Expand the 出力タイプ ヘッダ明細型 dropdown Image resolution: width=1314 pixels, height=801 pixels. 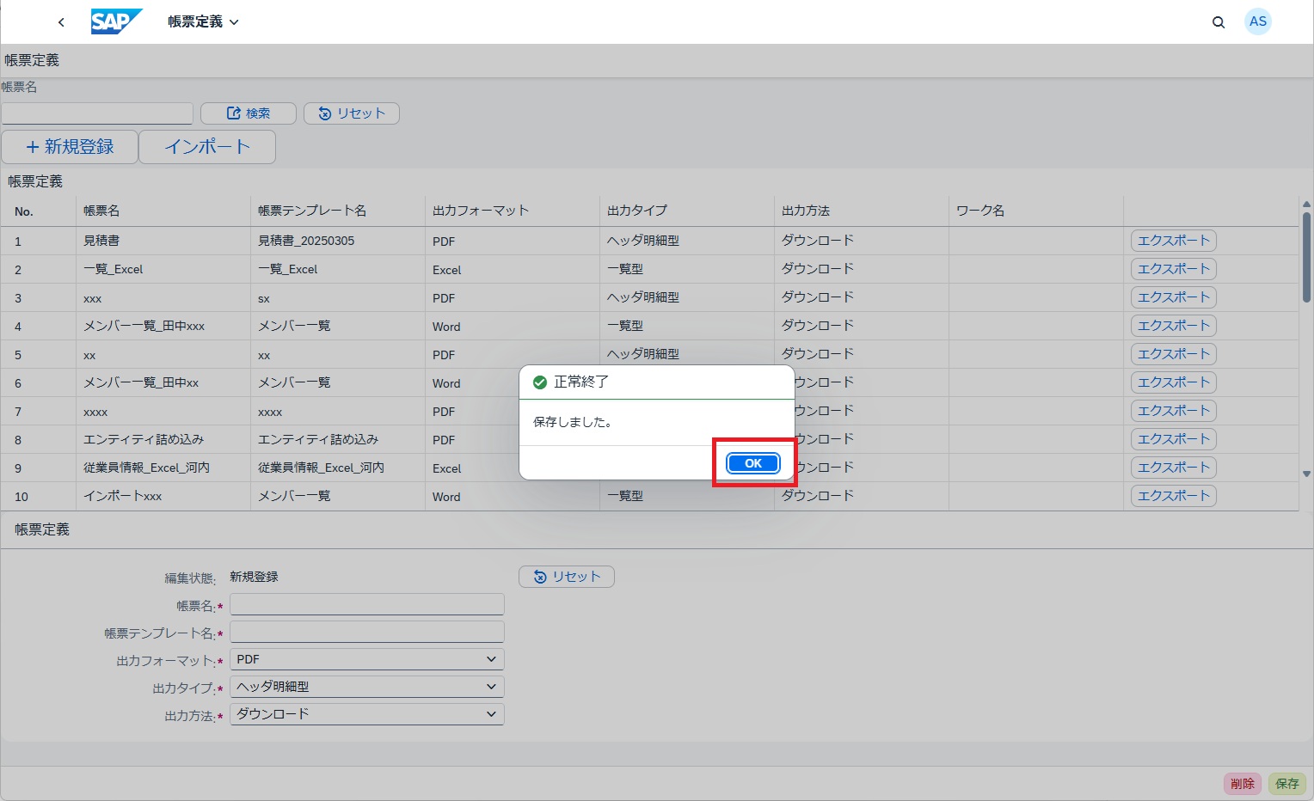(367, 687)
